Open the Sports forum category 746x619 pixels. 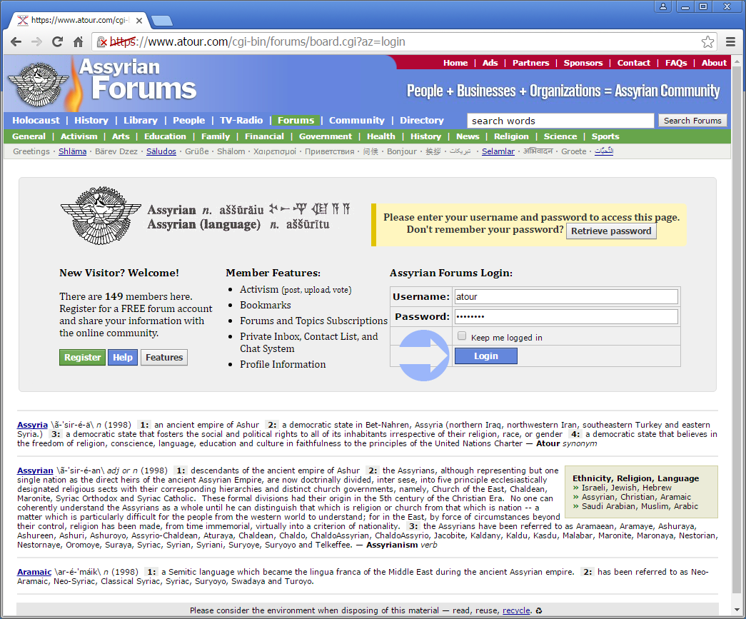605,136
